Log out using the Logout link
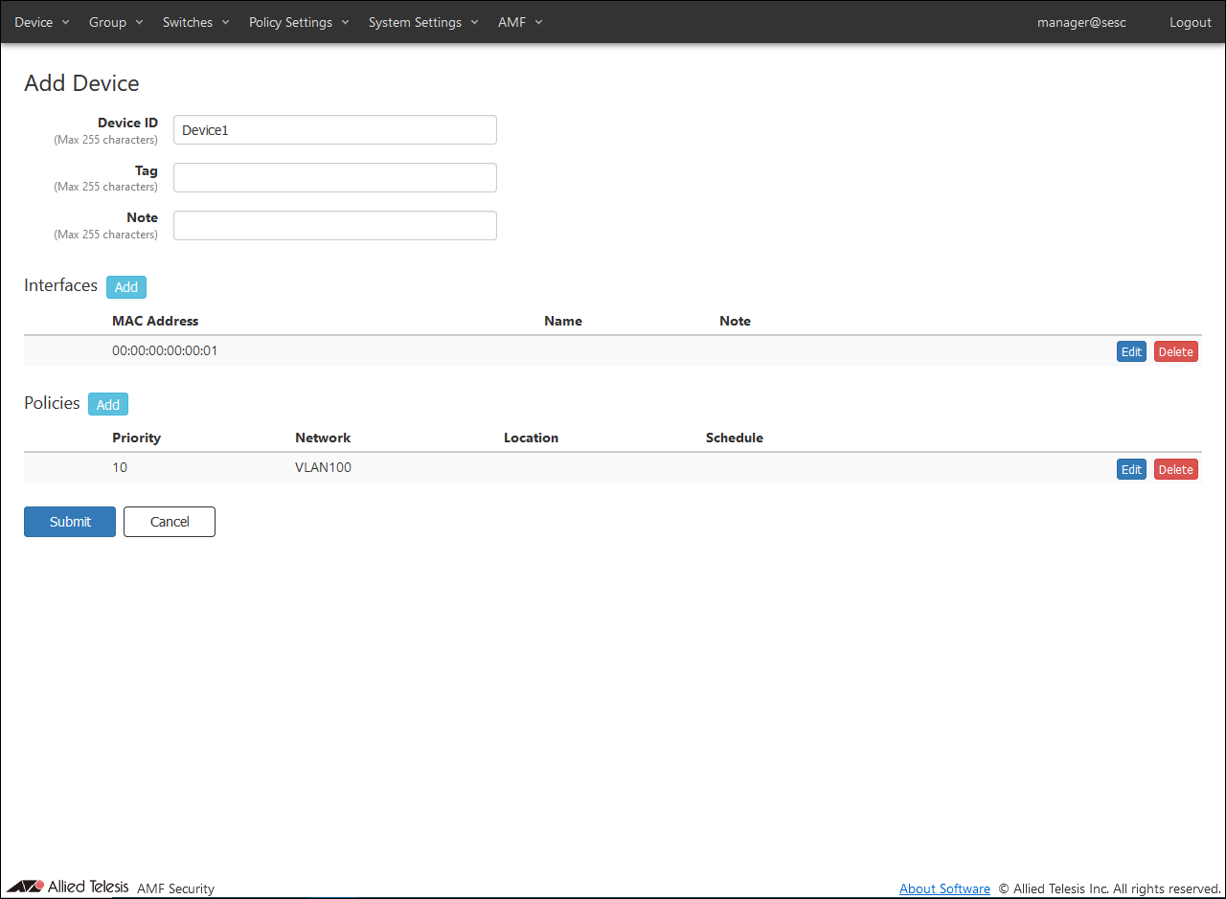The image size is (1226, 899). pyautogui.click(x=1190, y=22)
